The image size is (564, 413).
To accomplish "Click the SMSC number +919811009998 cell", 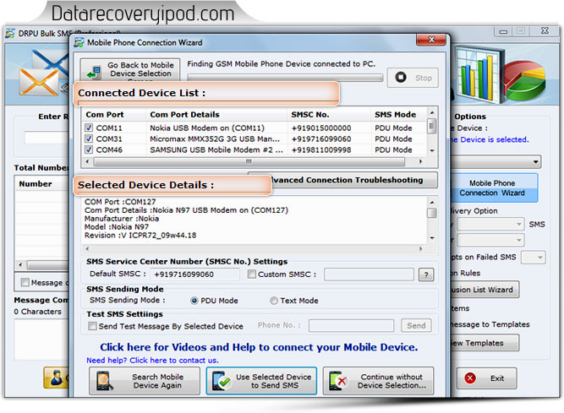I will (321, 149).
